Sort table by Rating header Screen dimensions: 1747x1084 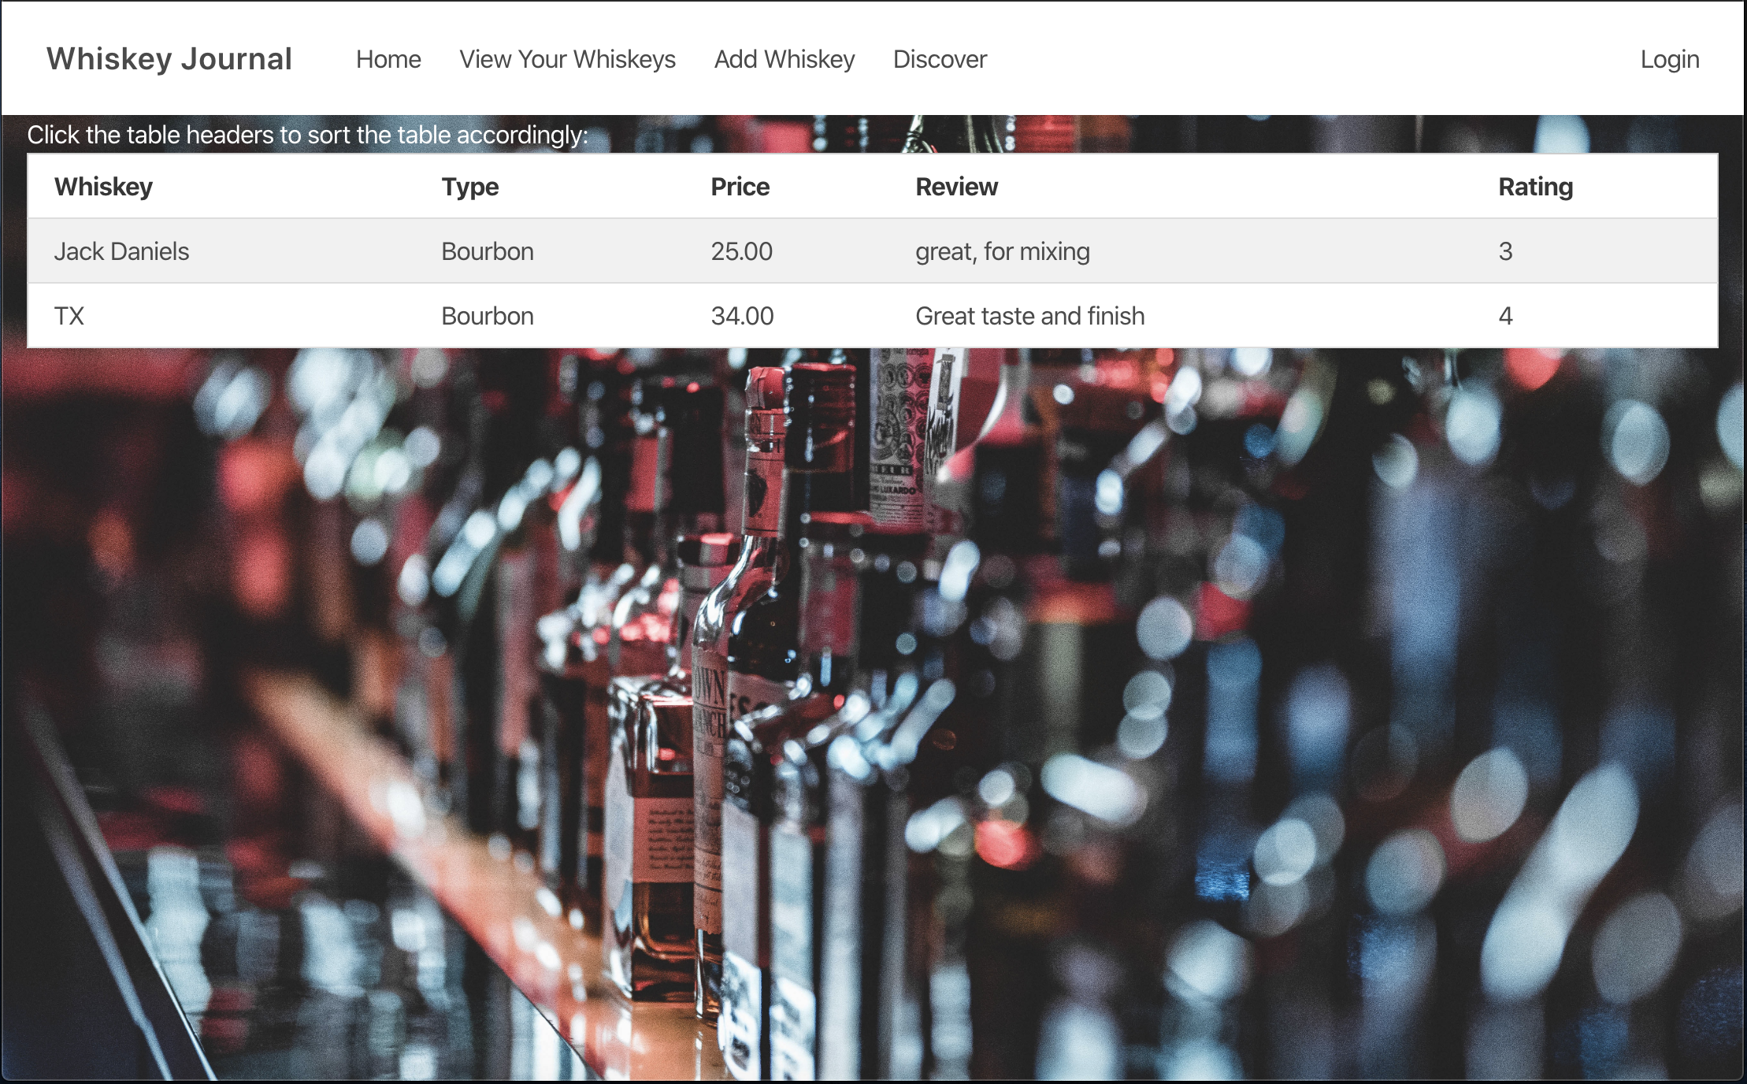(x=1535, y=187)
